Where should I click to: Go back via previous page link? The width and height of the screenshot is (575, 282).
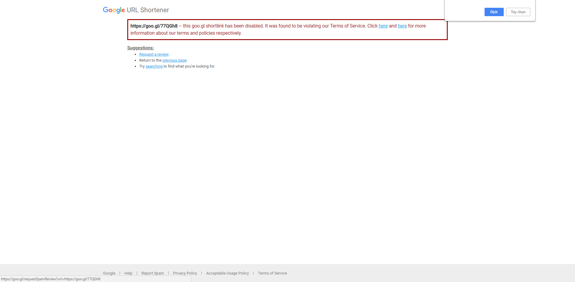click(175, 60)
